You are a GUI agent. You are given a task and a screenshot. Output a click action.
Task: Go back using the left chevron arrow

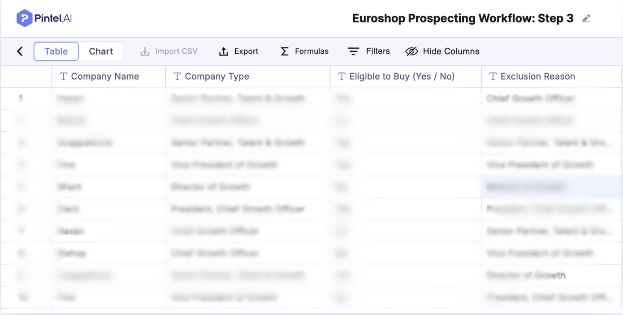point(20,51)
